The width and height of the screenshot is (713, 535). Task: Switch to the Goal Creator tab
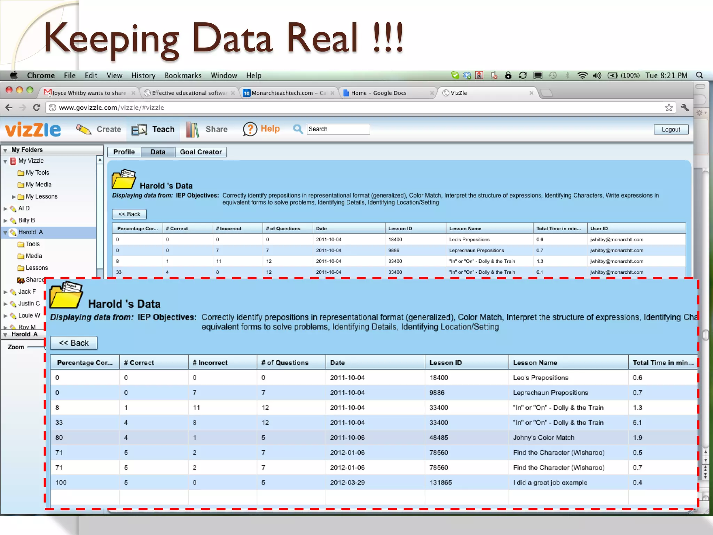coord(201,152)
